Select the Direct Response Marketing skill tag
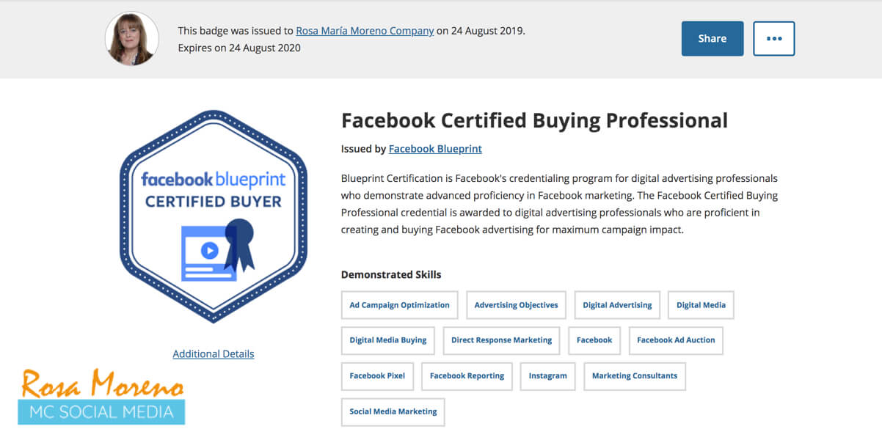The image size is (882, 440). coord(501,340)
